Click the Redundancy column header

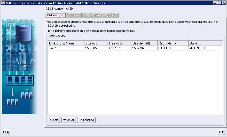coord(173,43)
